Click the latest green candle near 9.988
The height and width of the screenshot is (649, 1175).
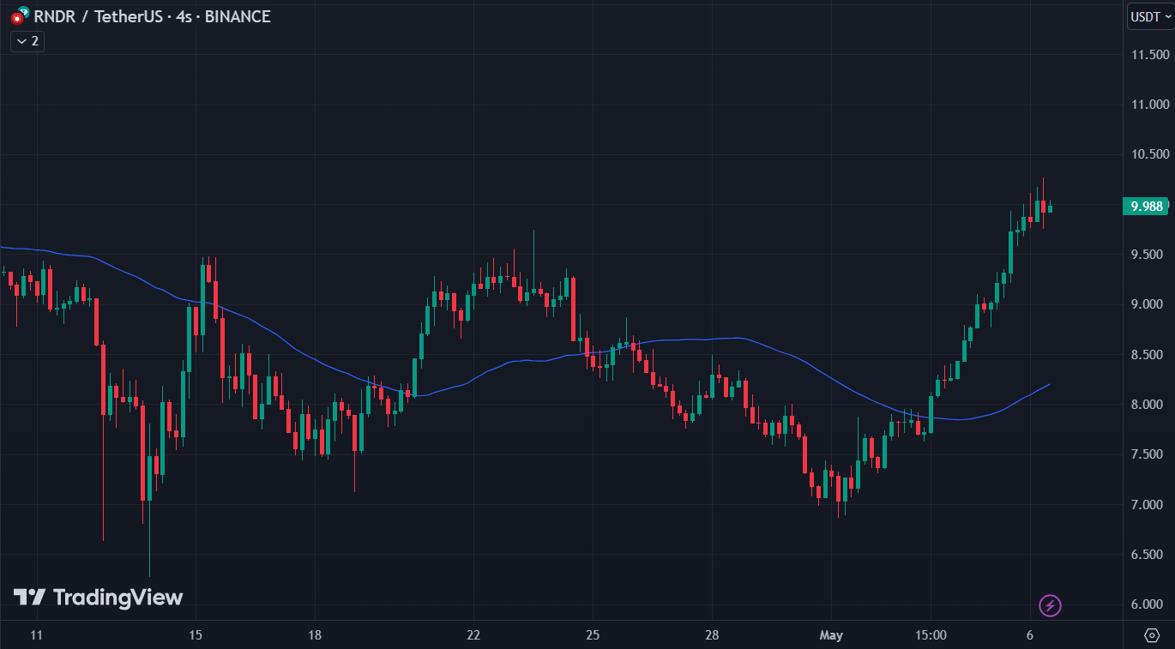(1050, 208)
